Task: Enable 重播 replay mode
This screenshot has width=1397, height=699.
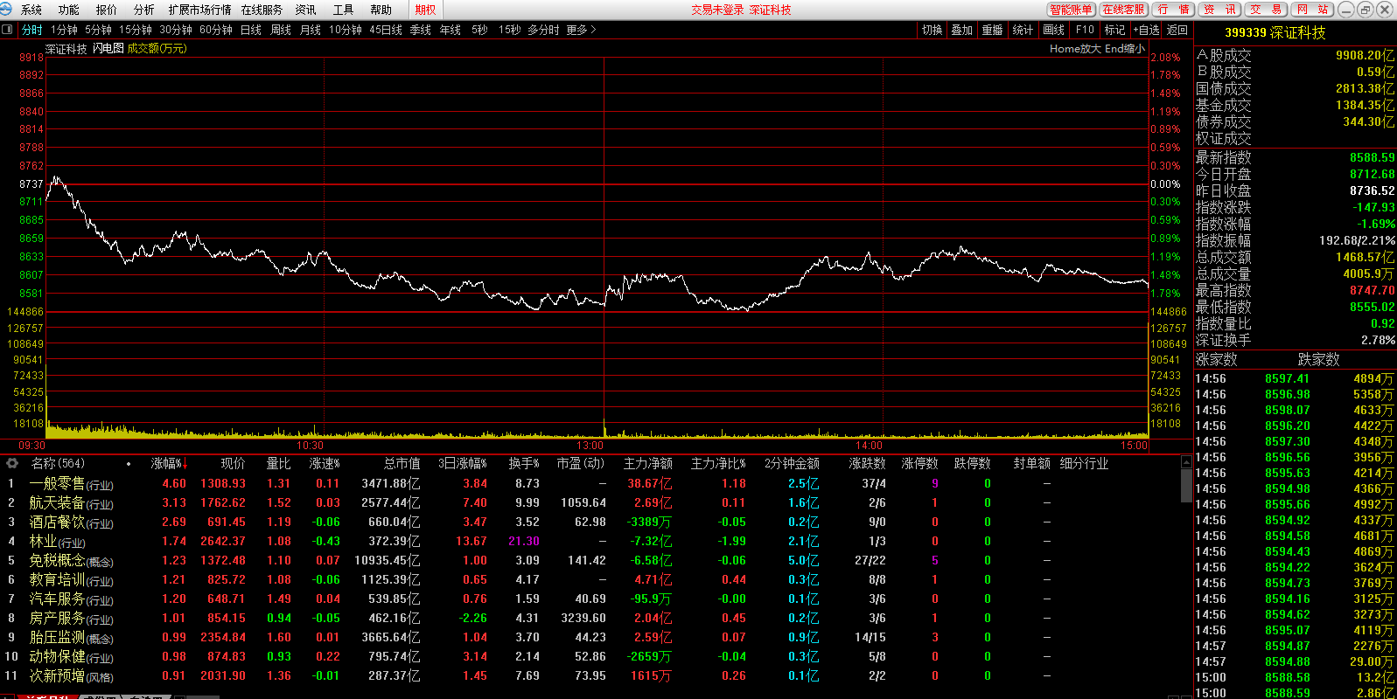Action: [x=992, y=30]
